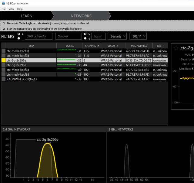Select the less-than signal radio button
The width and height of the screenshot is (194, 183).
(85, 38)
